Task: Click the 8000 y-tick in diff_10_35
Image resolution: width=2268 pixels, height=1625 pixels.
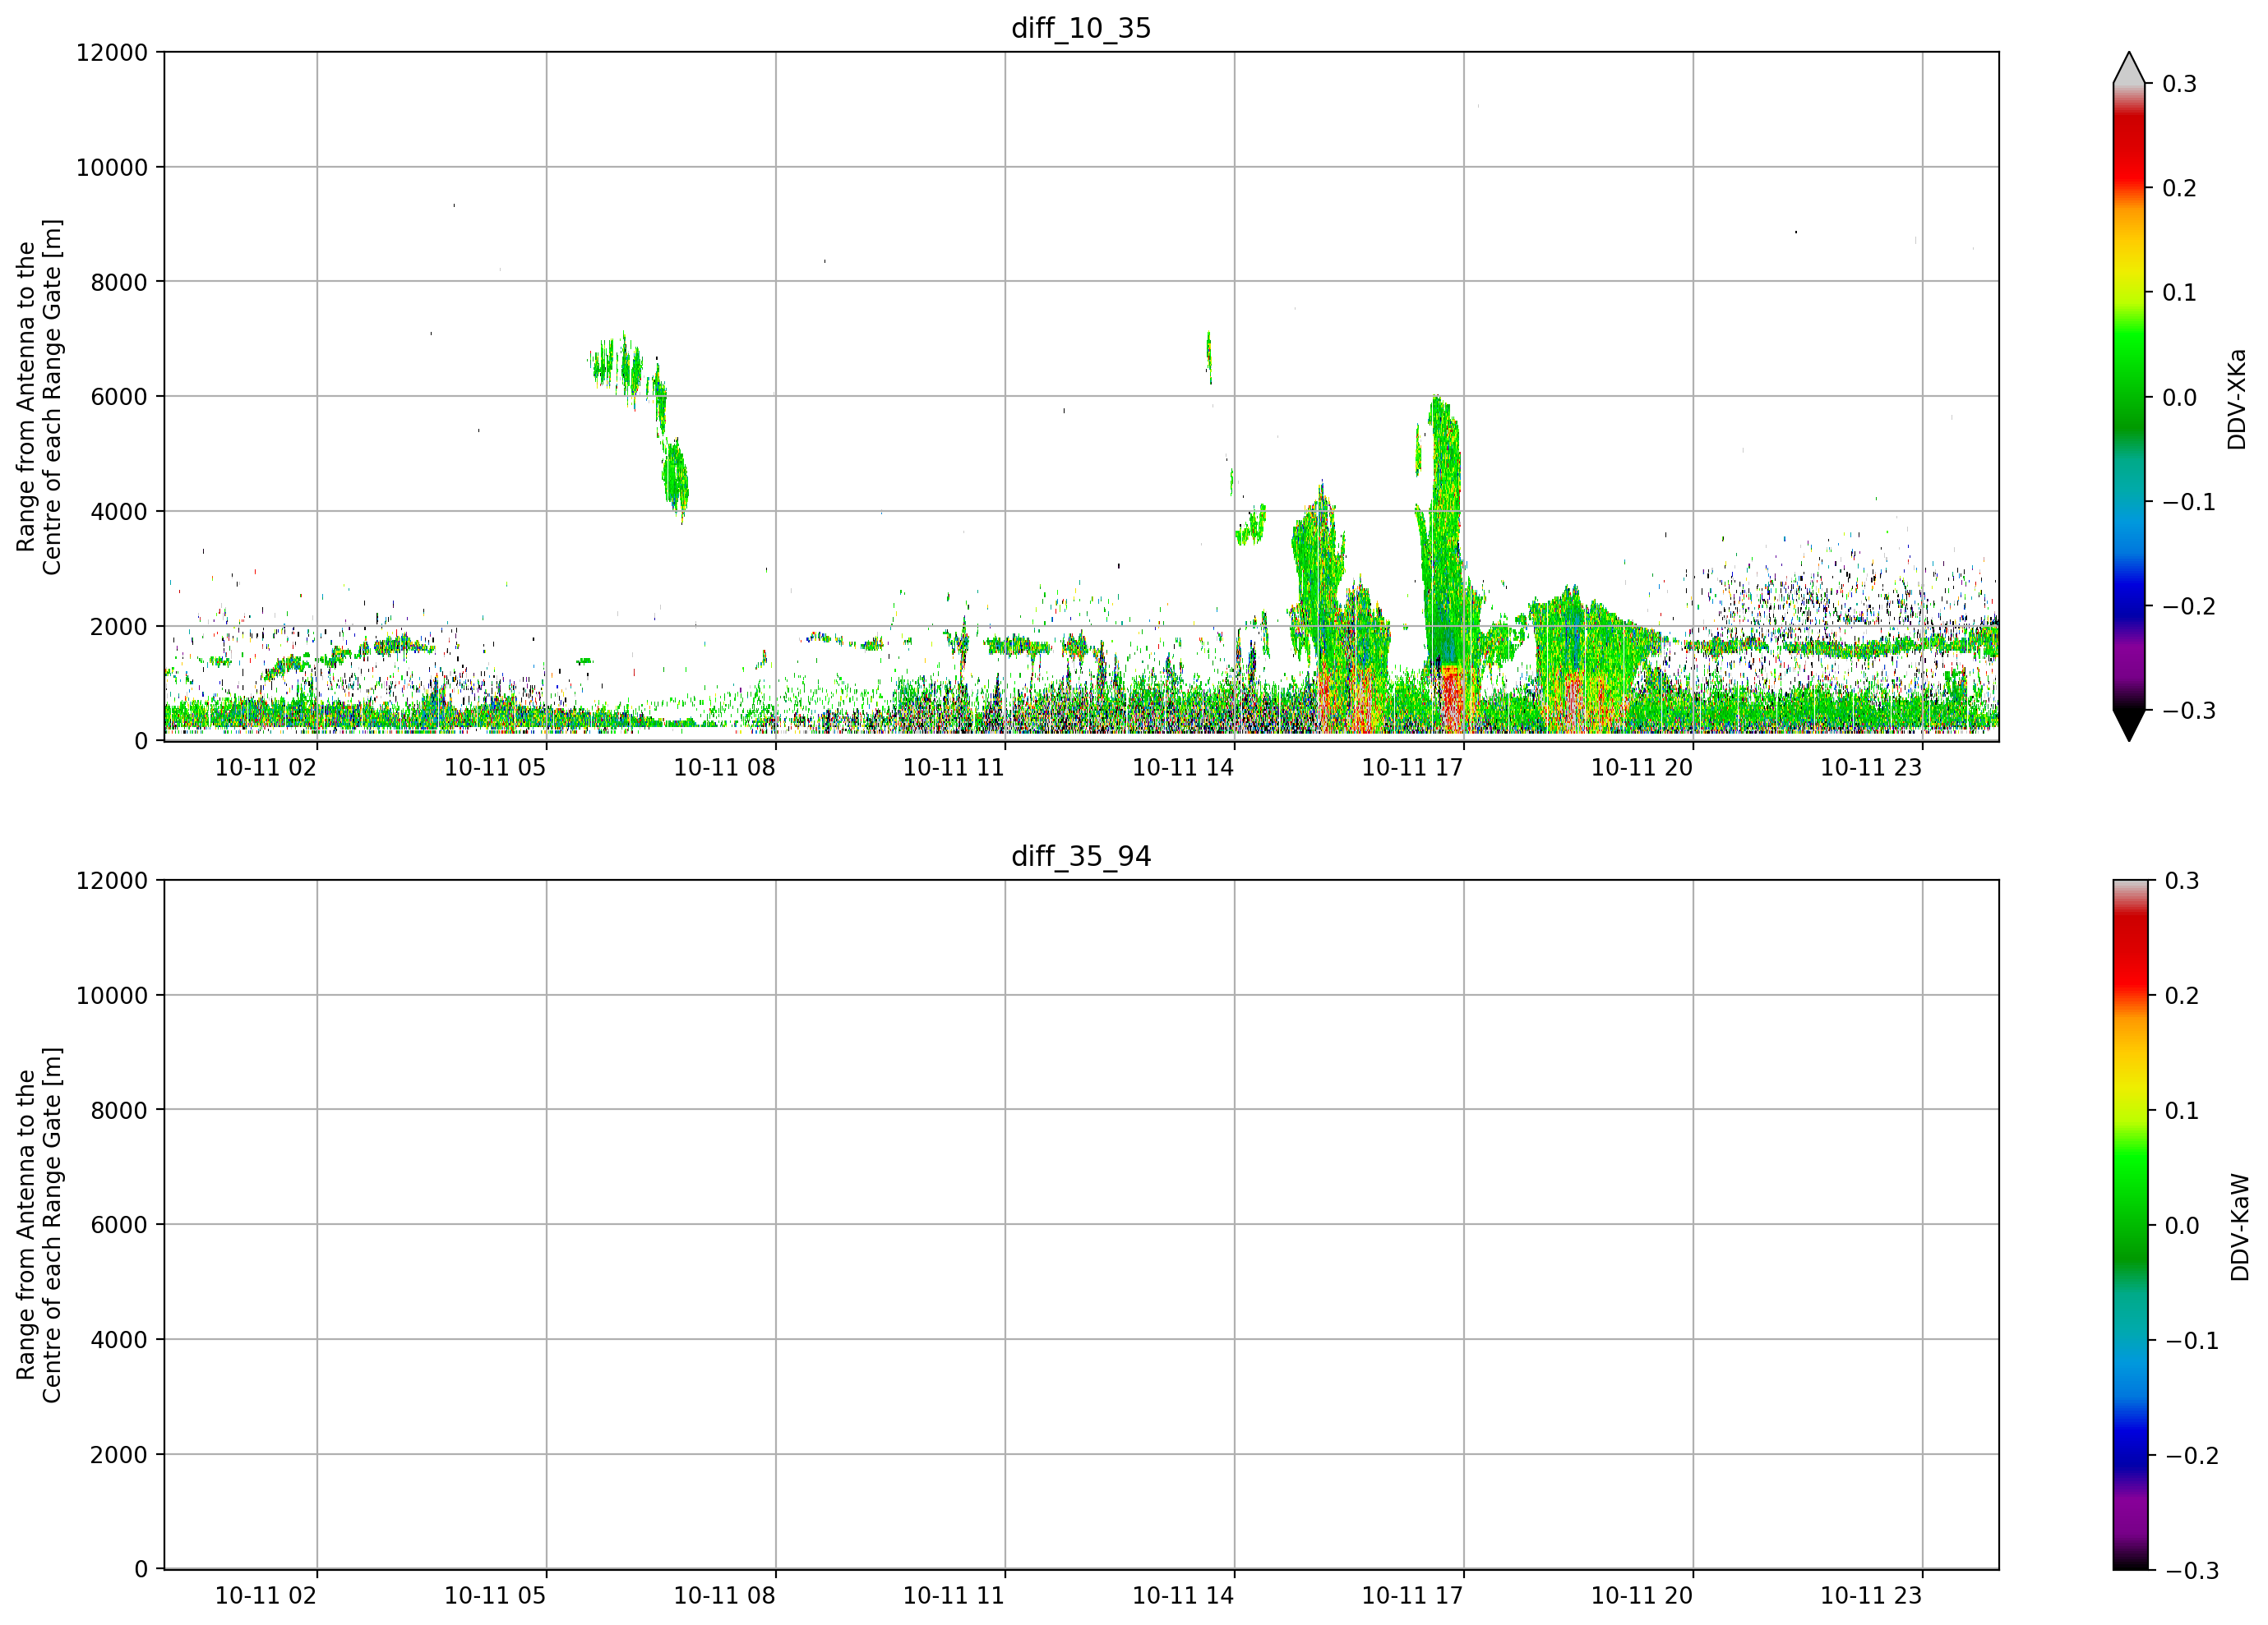Action: 119,282
